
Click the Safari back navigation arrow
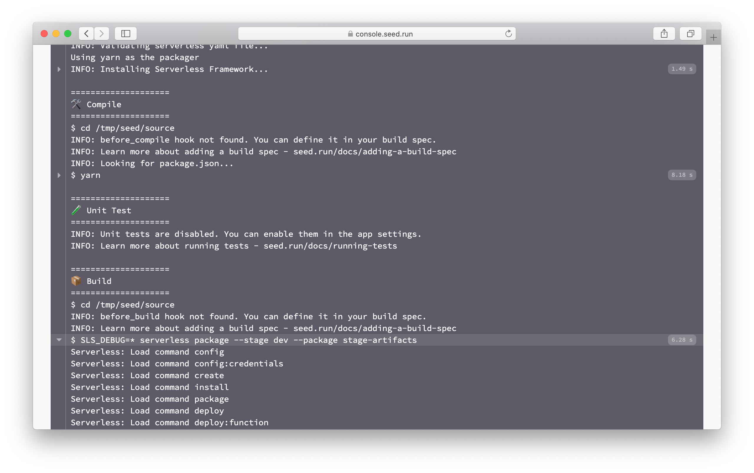[86, 34]
